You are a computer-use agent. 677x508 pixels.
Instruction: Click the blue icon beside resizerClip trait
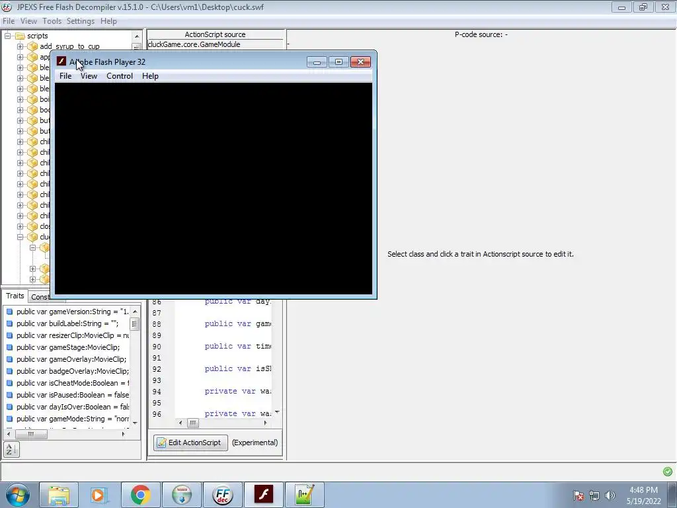pyautogui.click(x=9, y=335)
